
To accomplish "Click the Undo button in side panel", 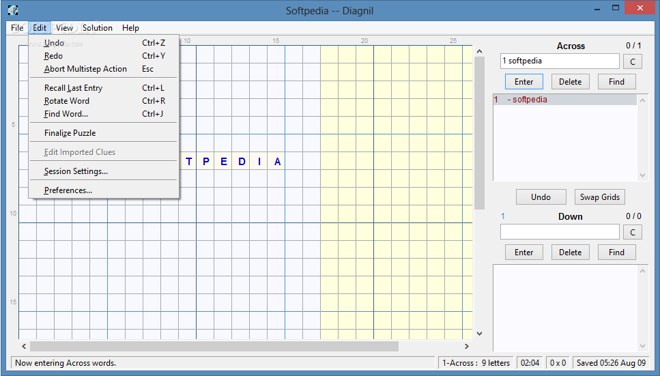I will coord(541,197).
